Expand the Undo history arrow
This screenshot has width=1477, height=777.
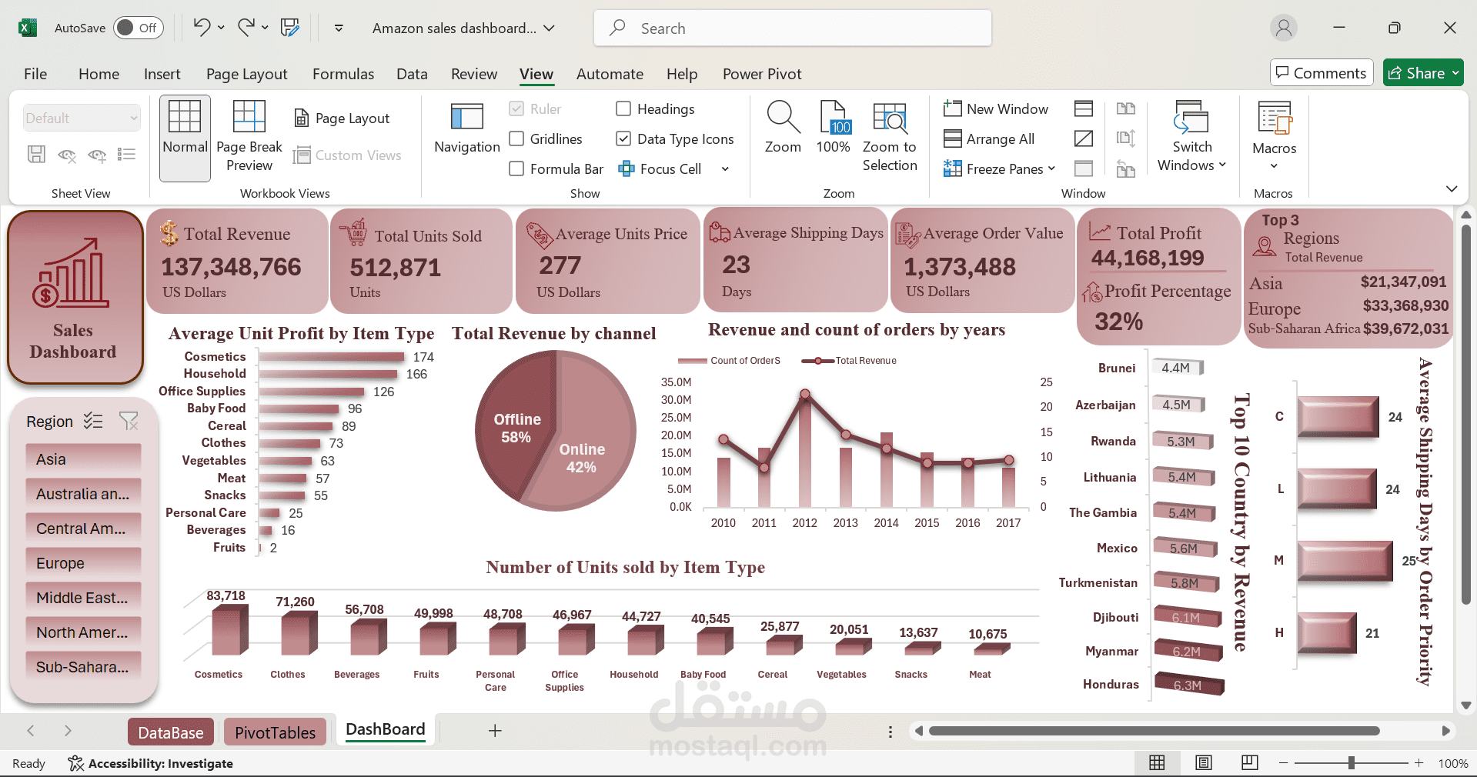[221, 28]
